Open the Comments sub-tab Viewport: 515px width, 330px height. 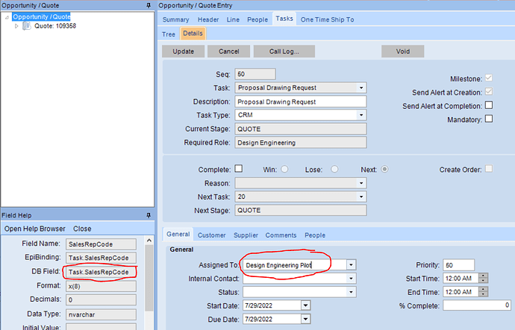coord(281,235)
